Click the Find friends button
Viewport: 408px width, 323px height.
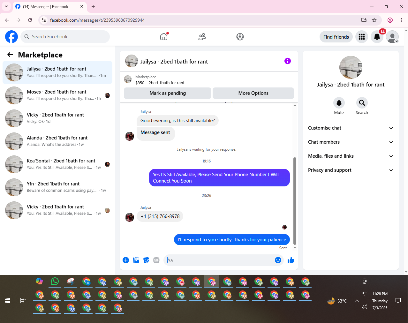coord(336,37)
